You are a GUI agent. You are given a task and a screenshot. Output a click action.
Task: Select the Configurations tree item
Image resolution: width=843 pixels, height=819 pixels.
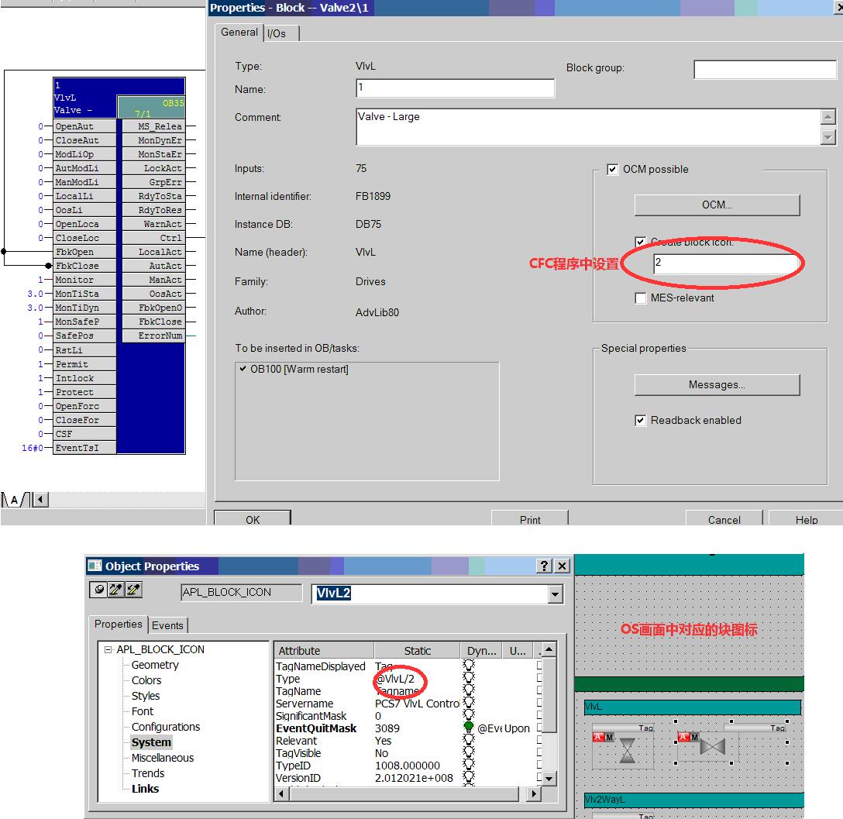(166, 727)
